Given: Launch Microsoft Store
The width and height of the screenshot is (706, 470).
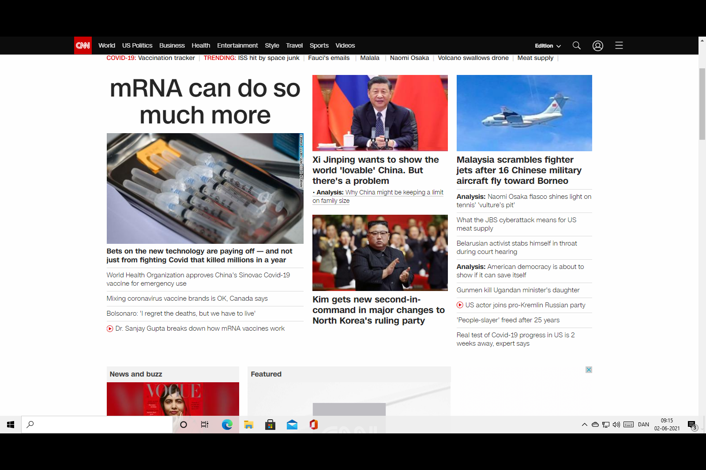Looking at the screenshot, I should pos(270,425).
